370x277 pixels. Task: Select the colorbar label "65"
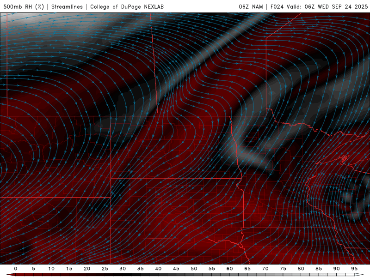pos(247,269)
